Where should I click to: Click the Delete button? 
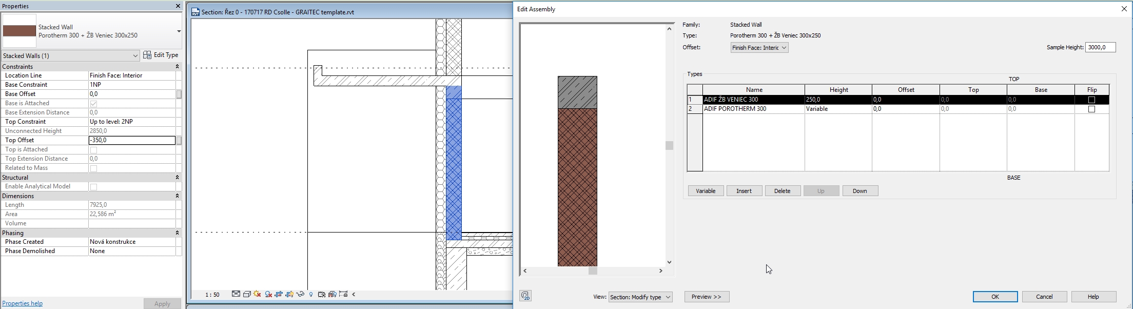click(783, 191)
